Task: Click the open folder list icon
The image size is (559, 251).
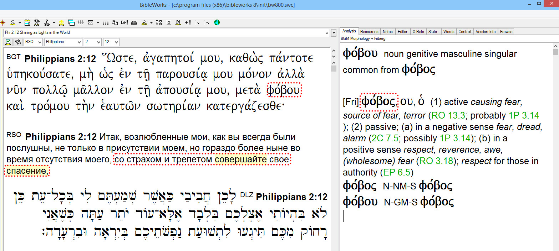Action: [x=124, y=22]
